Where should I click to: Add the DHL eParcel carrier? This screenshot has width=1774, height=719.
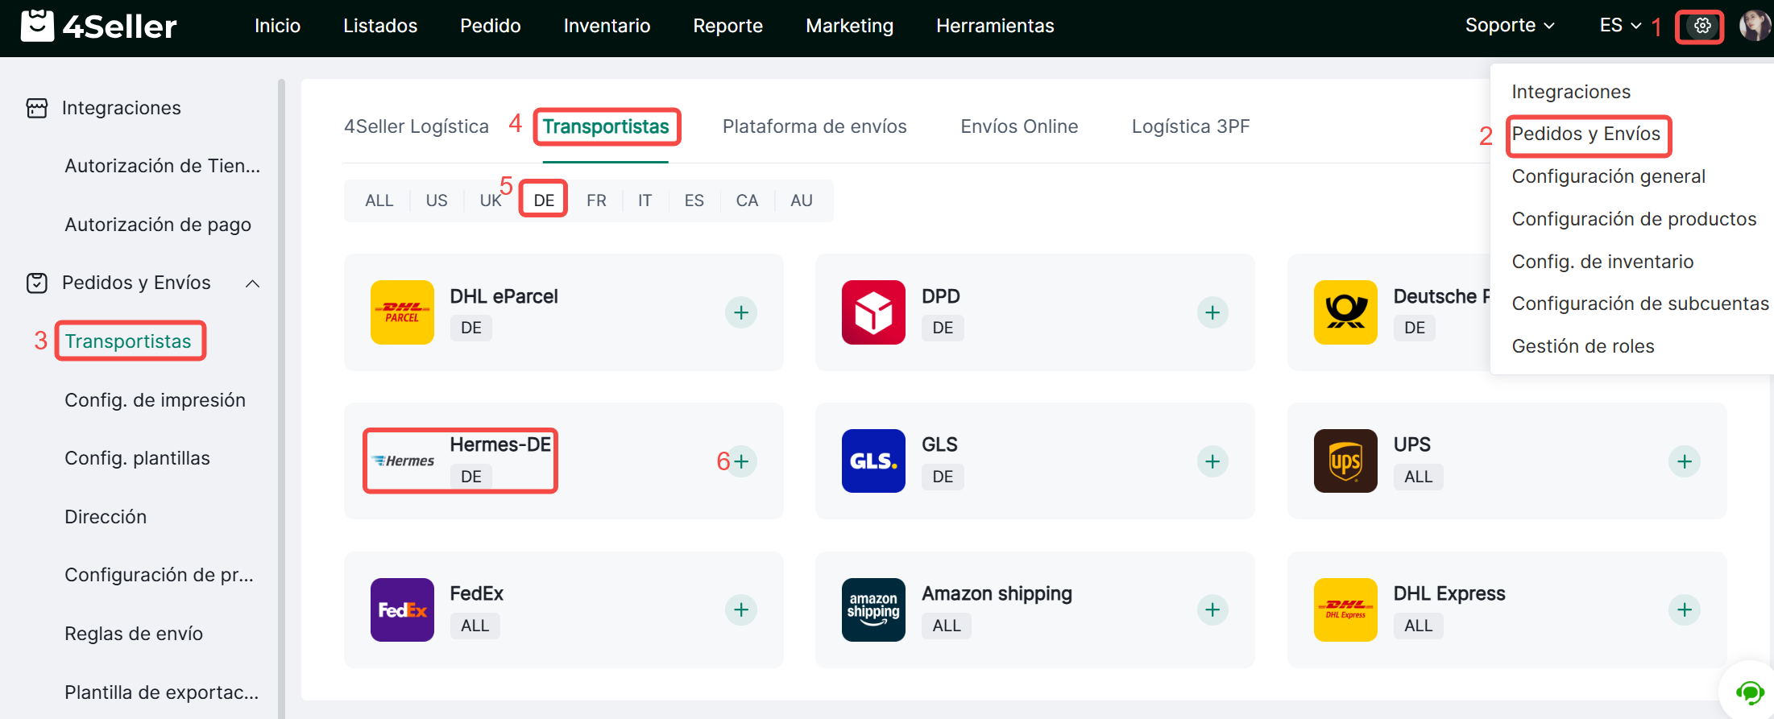point(740,312)
